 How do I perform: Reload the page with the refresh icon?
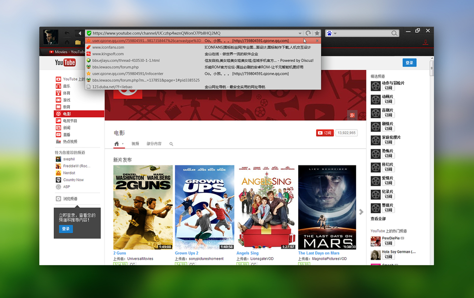(x=308, y=33)
